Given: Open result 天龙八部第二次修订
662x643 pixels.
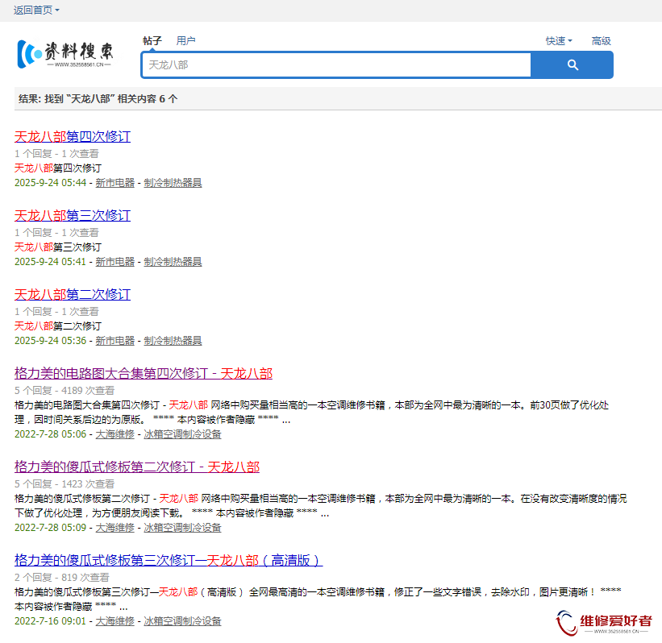Looking at the screenshot, I should coord(73,294).
